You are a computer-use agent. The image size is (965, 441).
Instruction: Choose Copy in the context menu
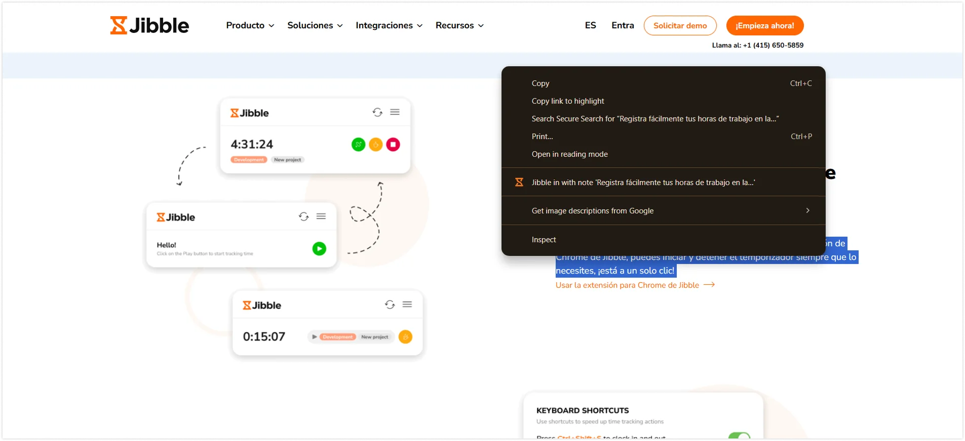click(664, 83)
